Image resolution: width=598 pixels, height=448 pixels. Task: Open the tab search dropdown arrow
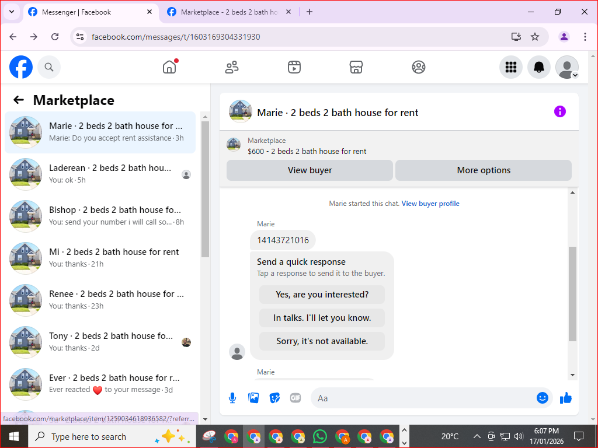pos(12,12)
